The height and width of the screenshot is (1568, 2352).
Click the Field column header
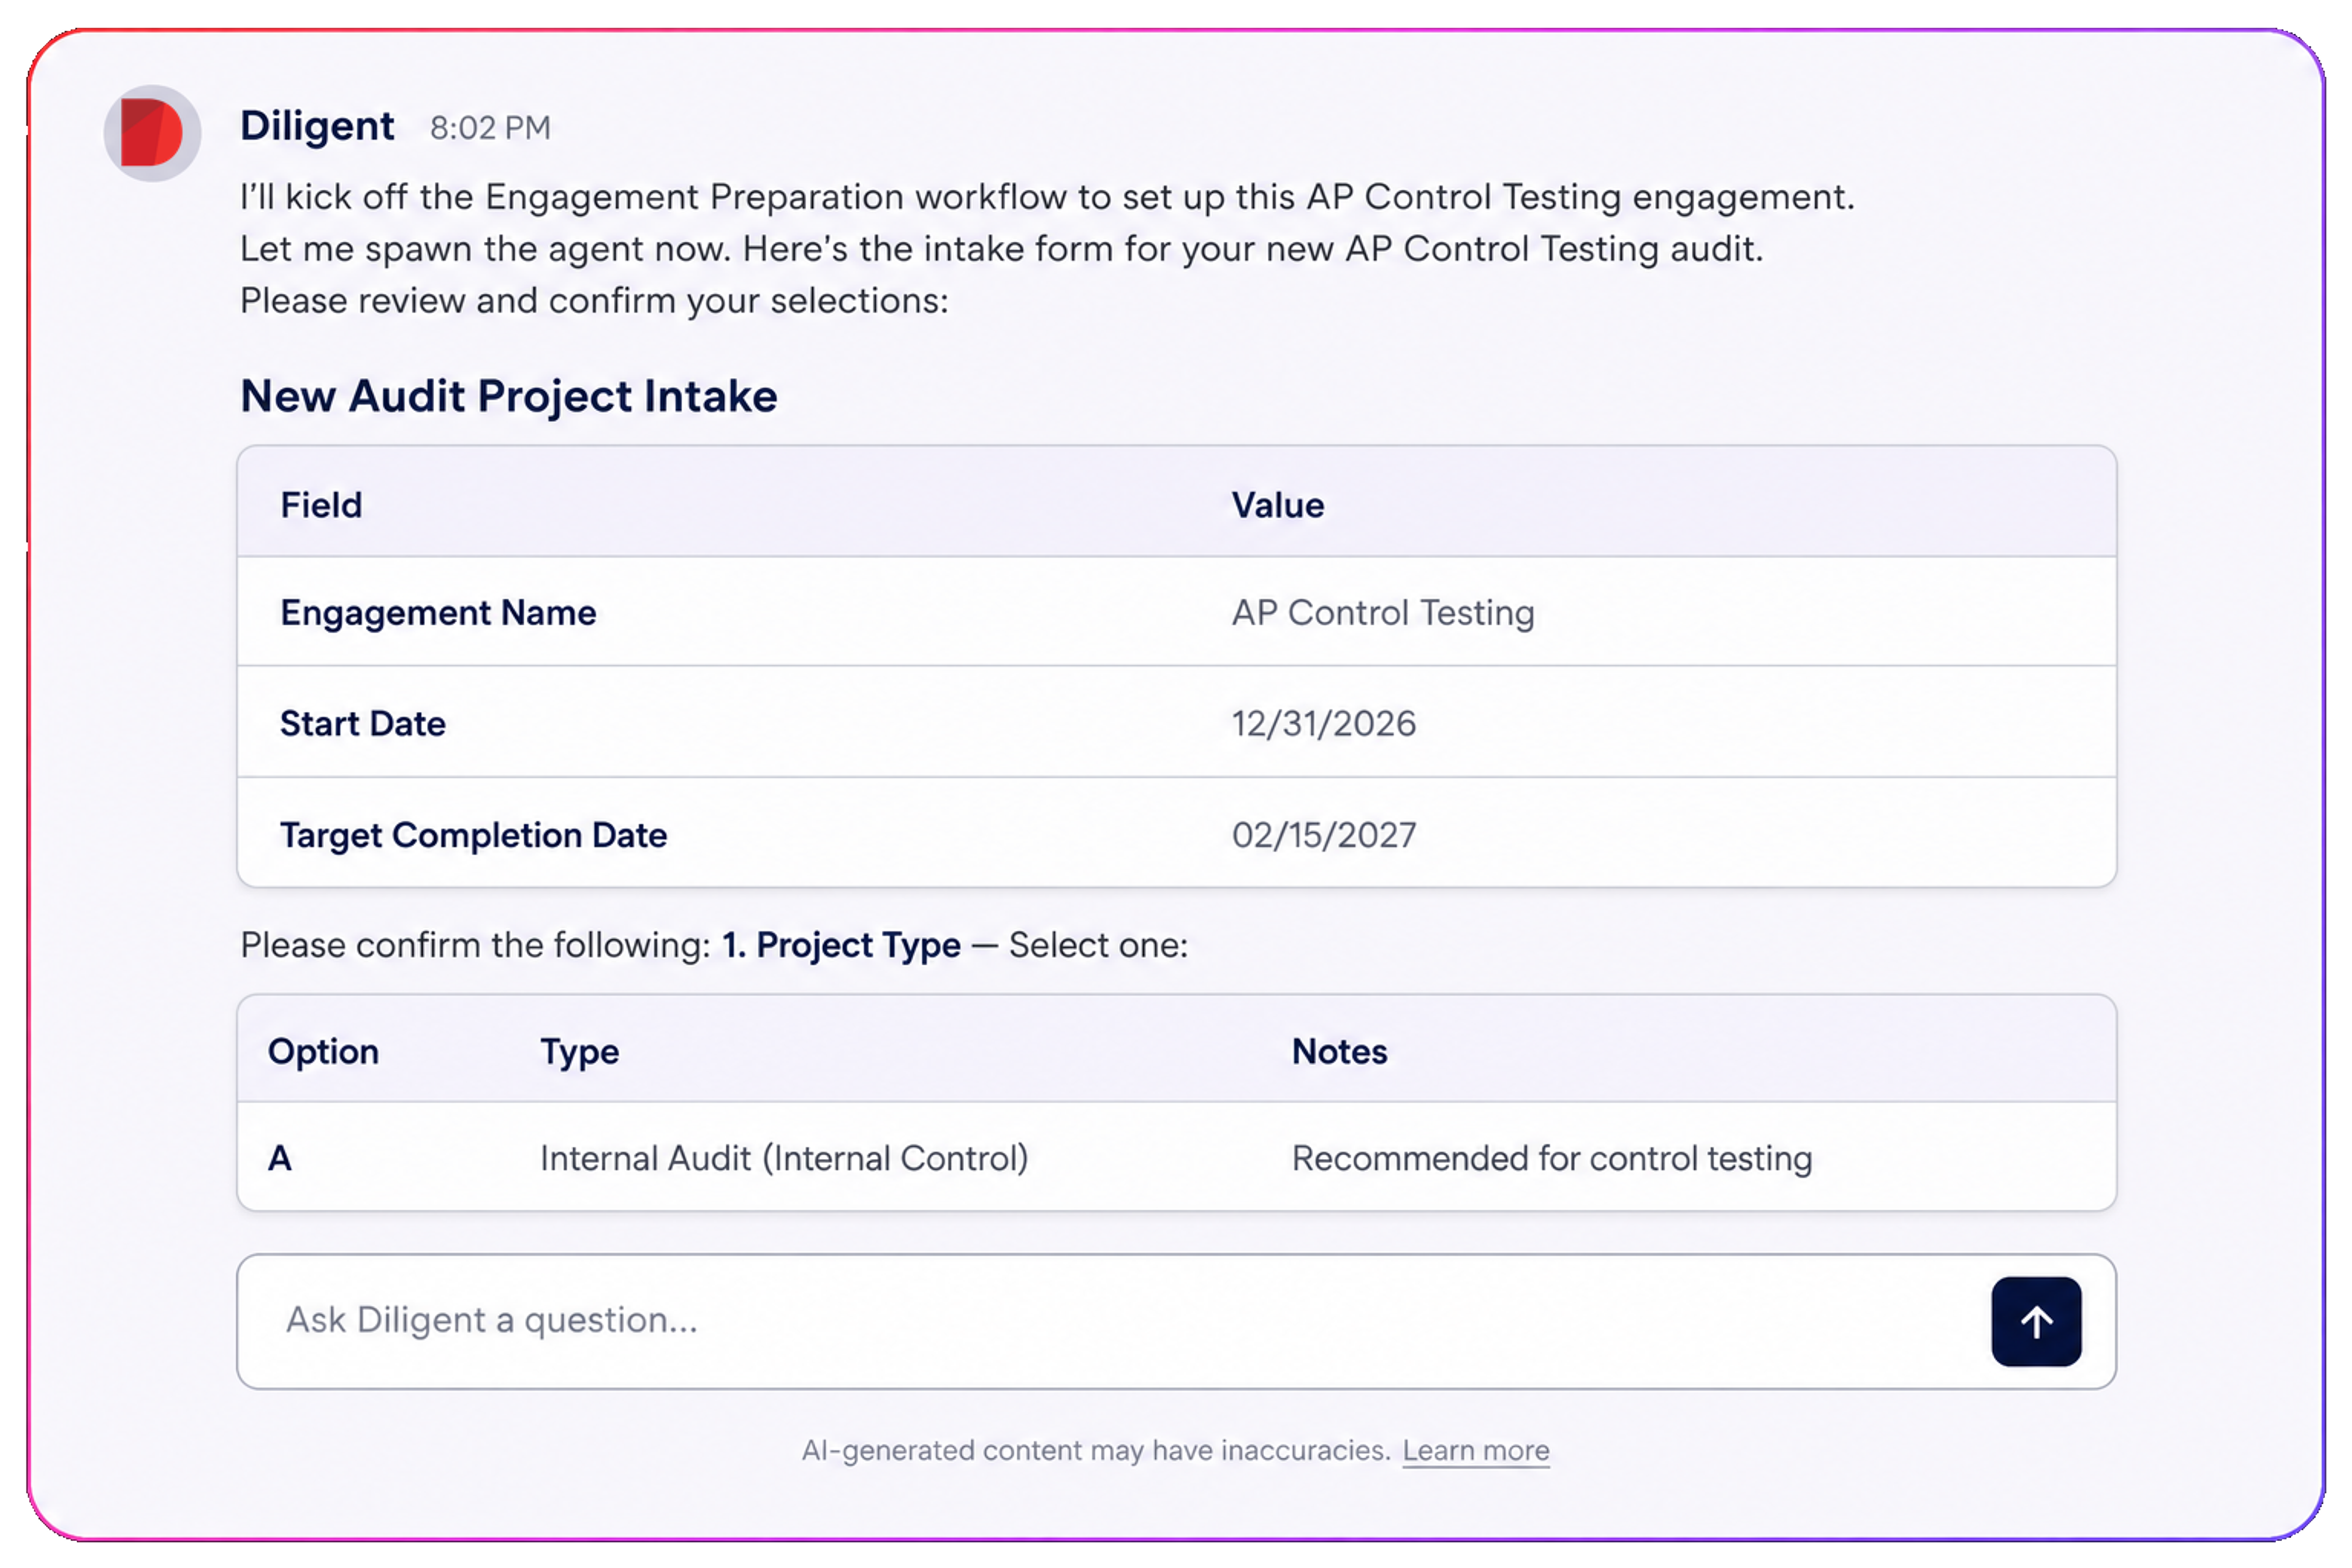click(321, 505)
